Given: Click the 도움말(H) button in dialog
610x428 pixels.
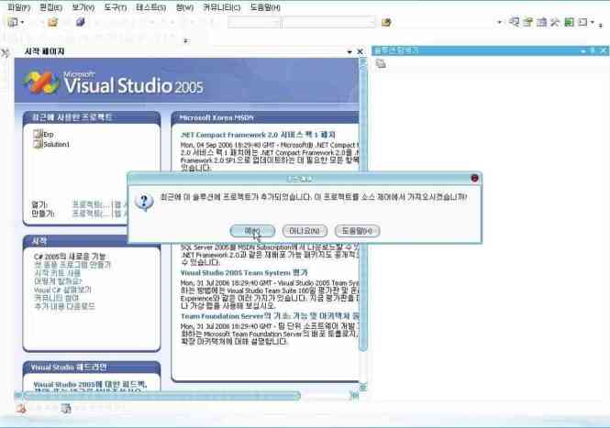Looking at the screenshot, I should pyautogui.click(x=357, y=231).
